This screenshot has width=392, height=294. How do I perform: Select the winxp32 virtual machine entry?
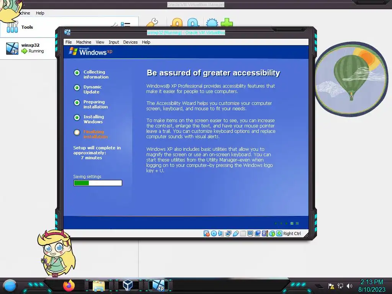28,48
